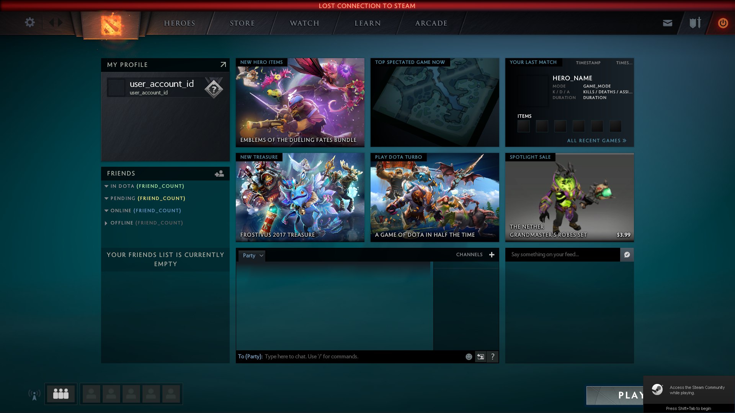Select the fourth empty party slot

click(x=151, y=394)
